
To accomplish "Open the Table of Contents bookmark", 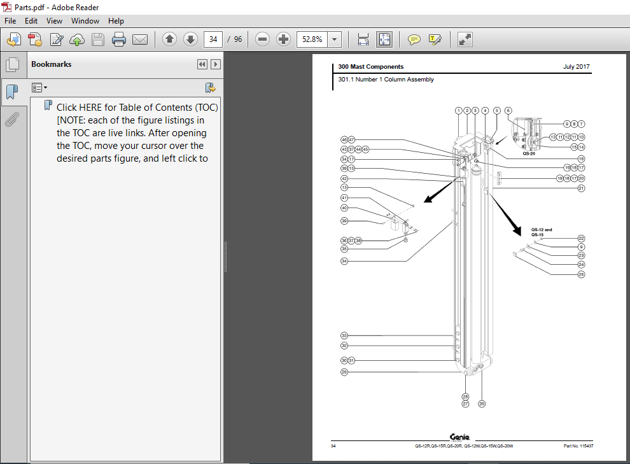I will (x=137, y=132).
